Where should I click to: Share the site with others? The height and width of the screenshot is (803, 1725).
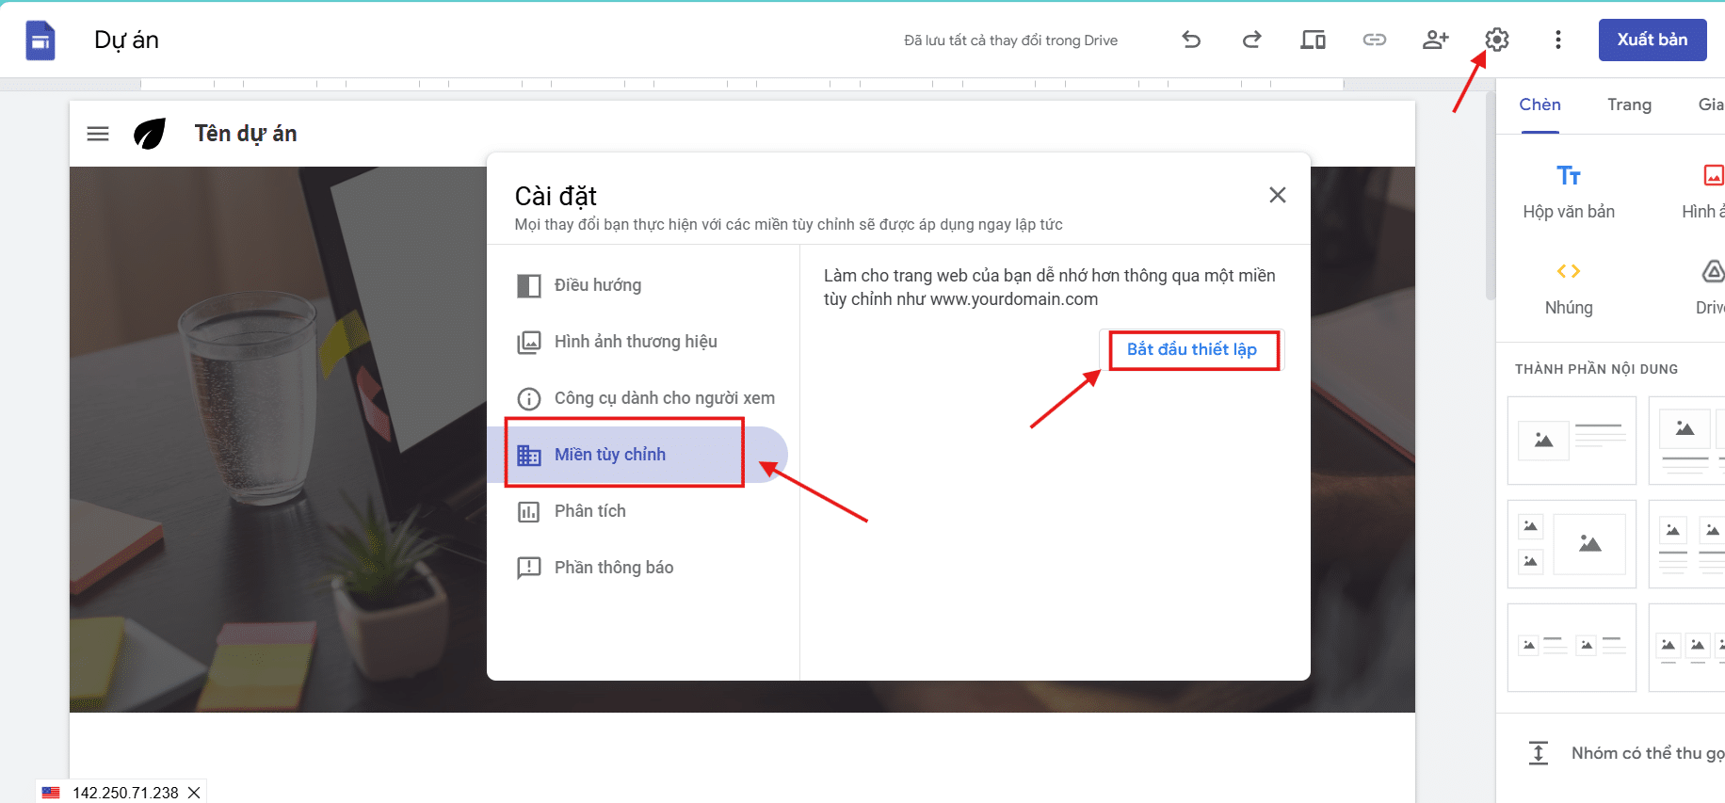coord(1435,40)
